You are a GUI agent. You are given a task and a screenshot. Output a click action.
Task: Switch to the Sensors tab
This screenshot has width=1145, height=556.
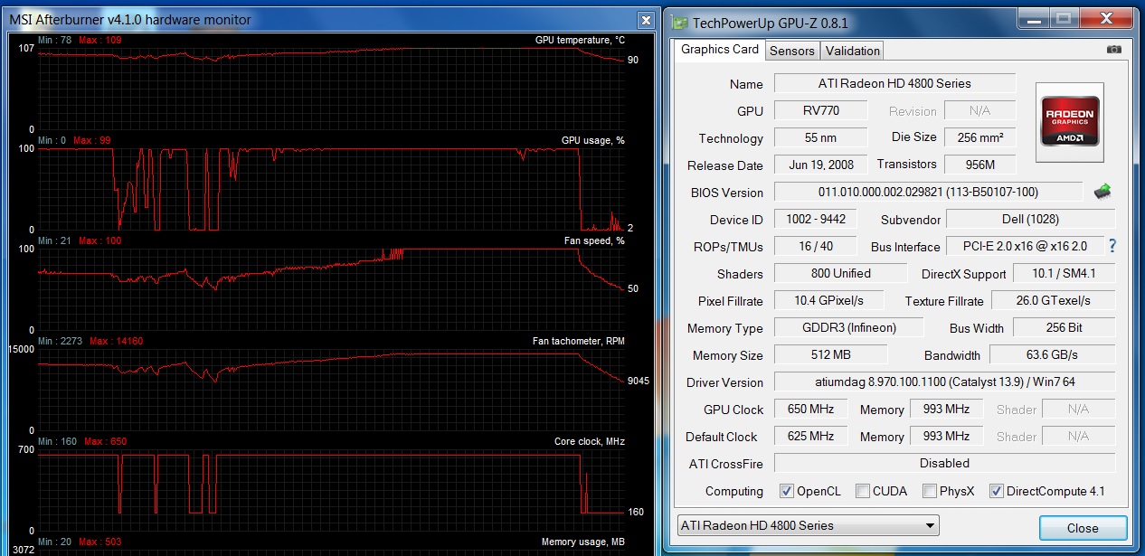pos(792,52)
